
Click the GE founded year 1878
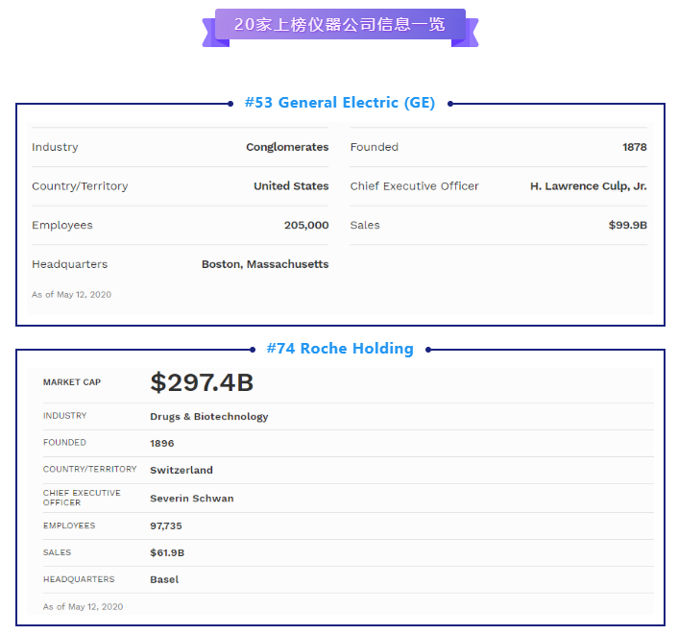tap(635, 147)
